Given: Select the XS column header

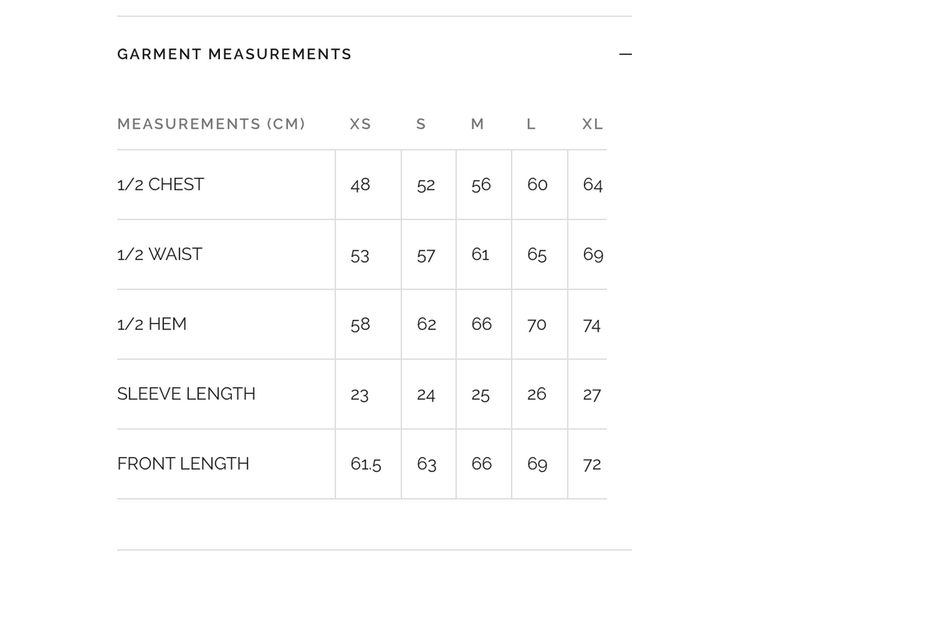Looking at the screenshot, I should [360, 124].
